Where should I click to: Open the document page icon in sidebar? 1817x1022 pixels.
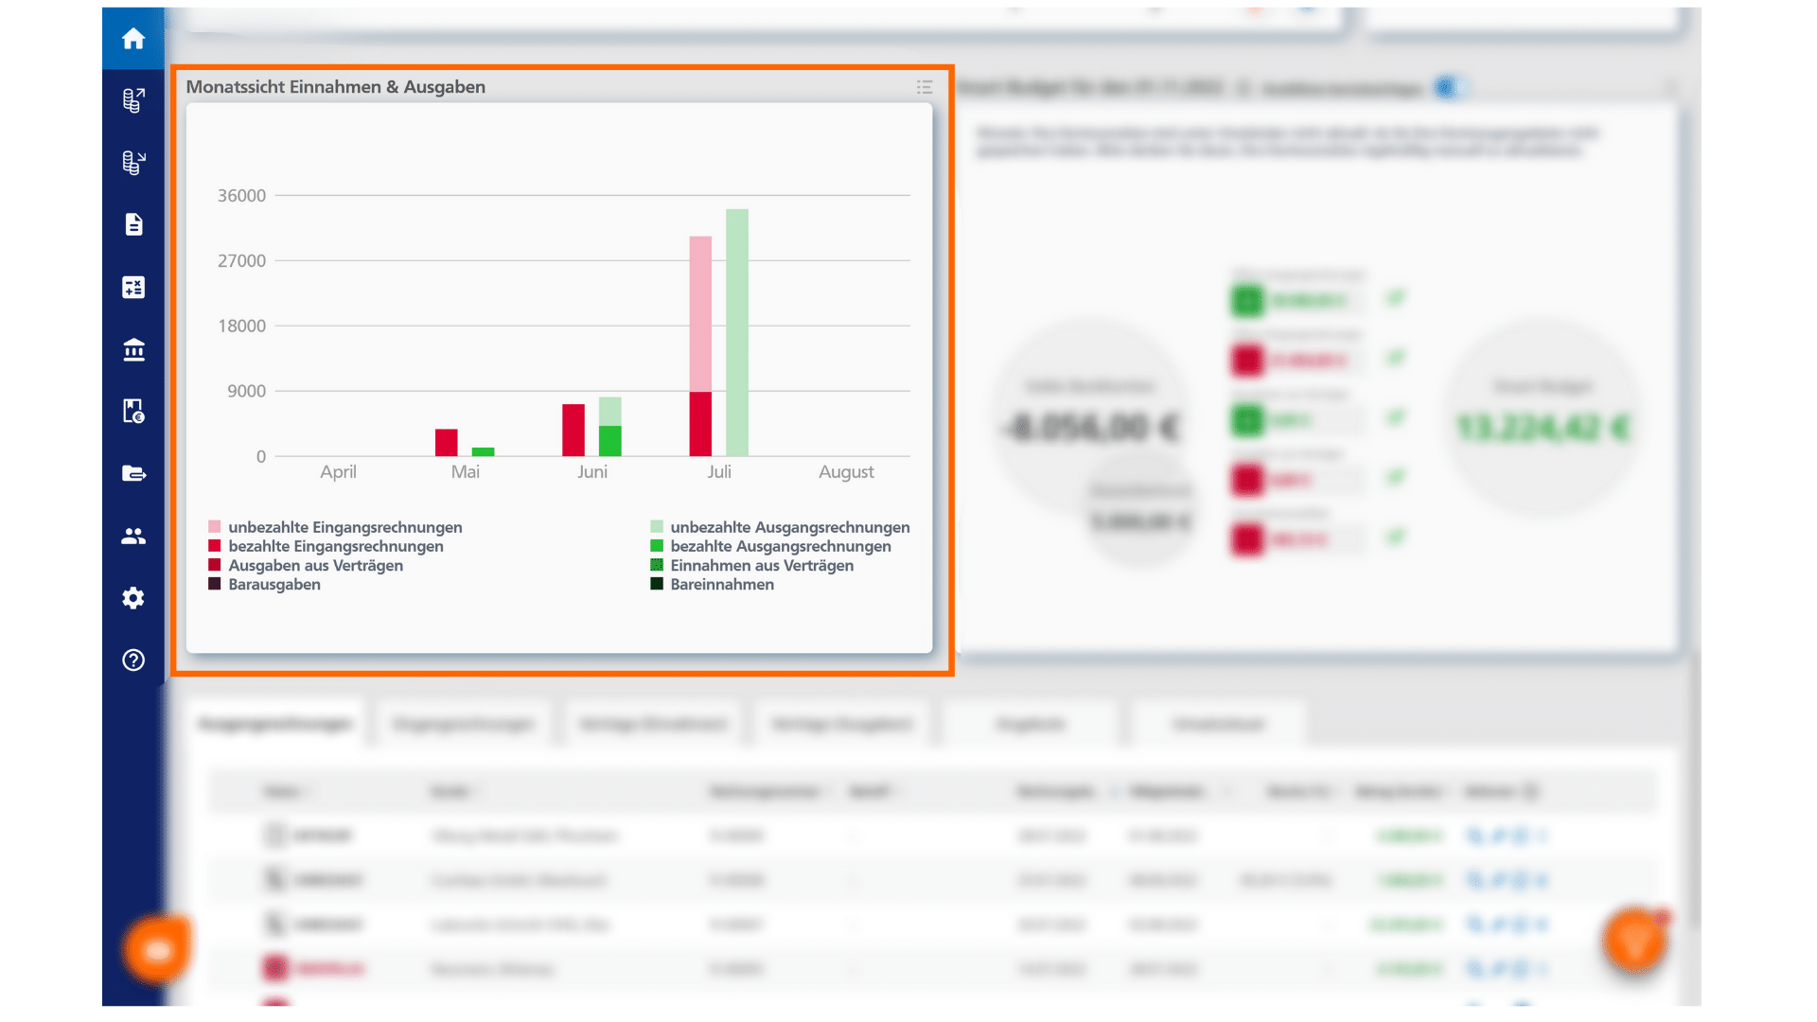coord(133,224)
